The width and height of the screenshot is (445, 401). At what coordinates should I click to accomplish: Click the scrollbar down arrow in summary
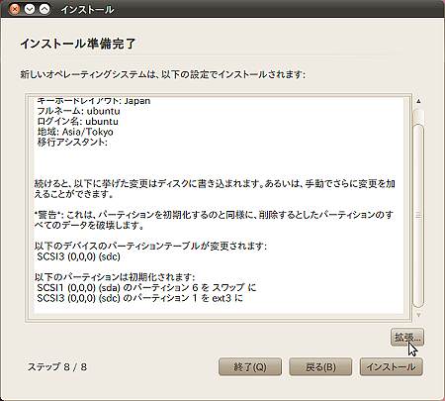pyautogui.click(x=418, y=315)
